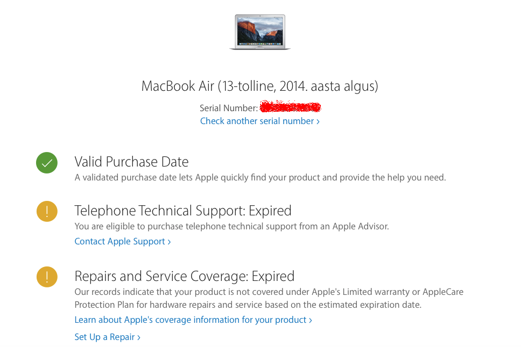Click the MacBook Air product image
This screenshot has width=521, height=347.
(x=260, y=31)
